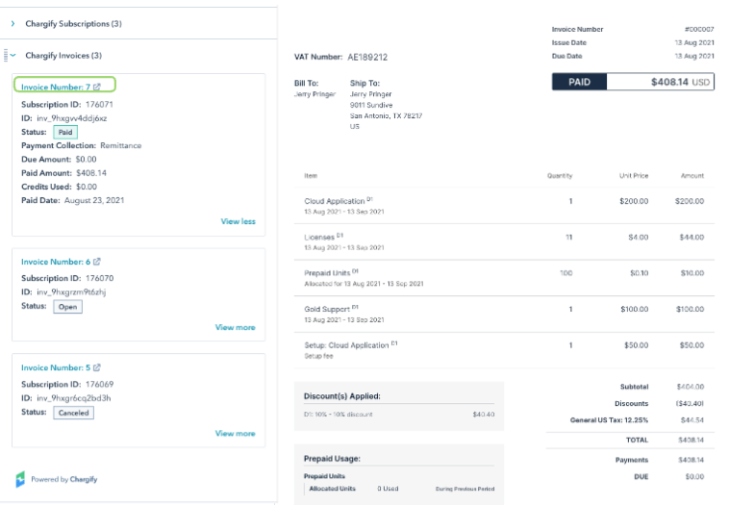Click the Open status badge

point(67,307)
